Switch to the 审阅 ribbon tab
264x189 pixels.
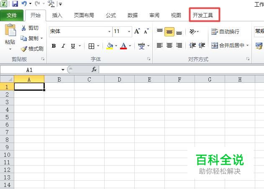coord(154,15)
